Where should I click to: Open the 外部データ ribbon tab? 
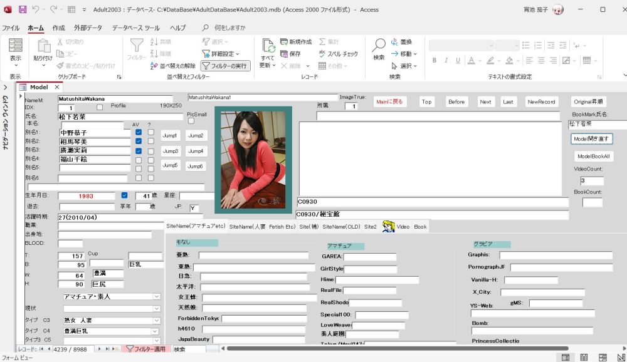[x=88, y=28]
